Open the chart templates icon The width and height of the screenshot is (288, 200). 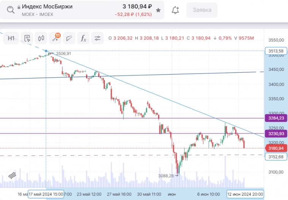pyautogui.click(x=27, y=38)
